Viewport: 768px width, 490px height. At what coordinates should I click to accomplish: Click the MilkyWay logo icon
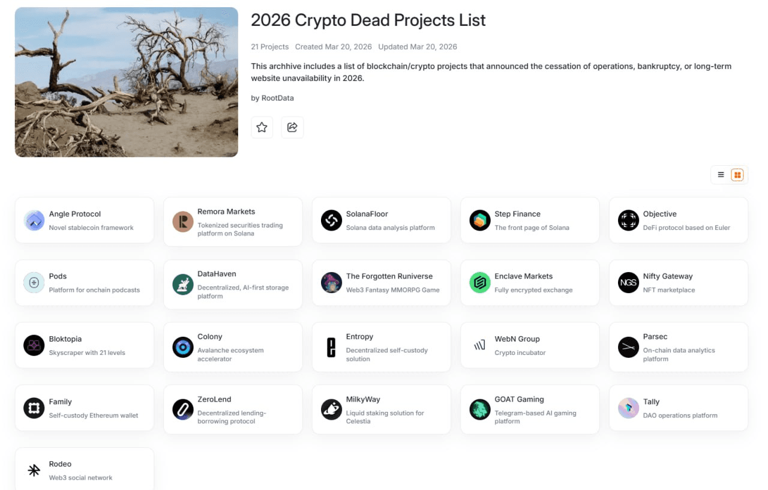click(331, 408)
